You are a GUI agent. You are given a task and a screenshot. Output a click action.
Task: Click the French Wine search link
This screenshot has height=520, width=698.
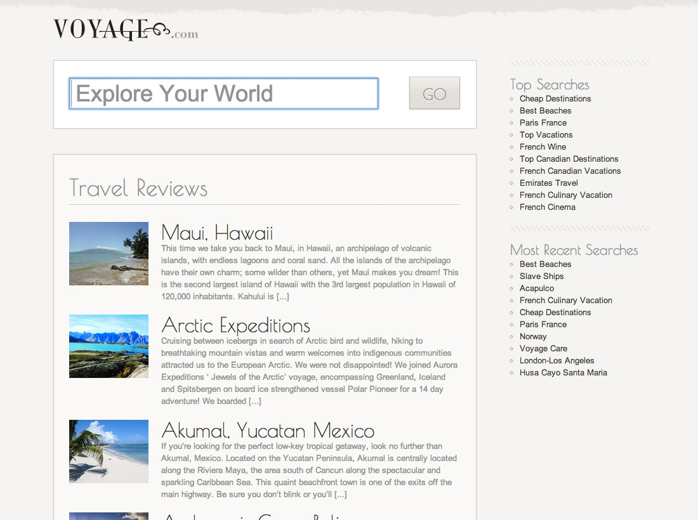[x=543, y=147]
